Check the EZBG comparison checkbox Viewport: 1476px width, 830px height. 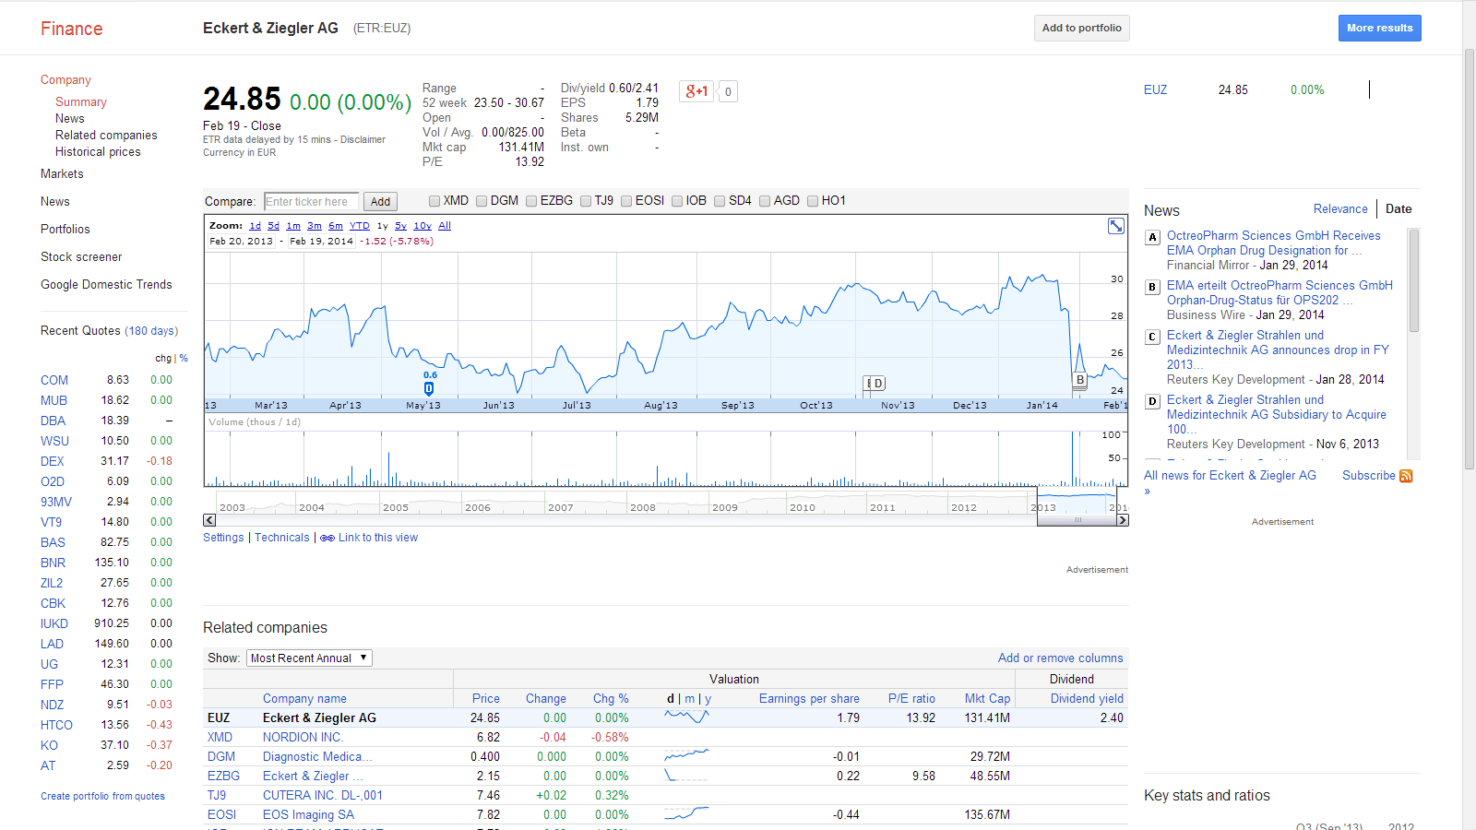tap(531, 201)
